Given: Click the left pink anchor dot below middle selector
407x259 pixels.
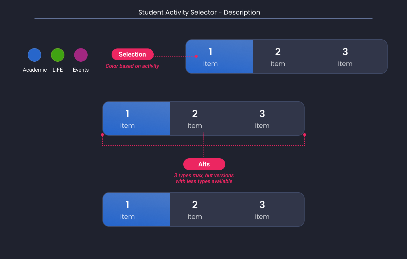Looking at the screenshot, I should [102, 134].
